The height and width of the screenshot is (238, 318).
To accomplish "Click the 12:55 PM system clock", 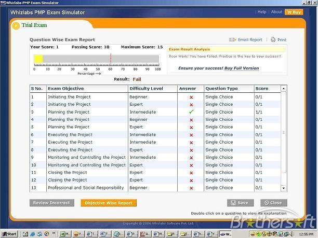I will click(x=306, y=234).
